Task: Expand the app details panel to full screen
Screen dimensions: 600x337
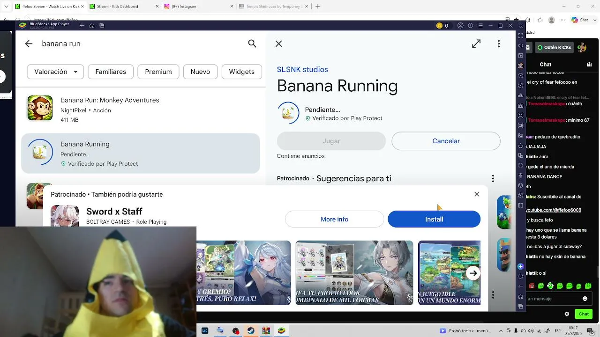Action: tap(476, 44)
